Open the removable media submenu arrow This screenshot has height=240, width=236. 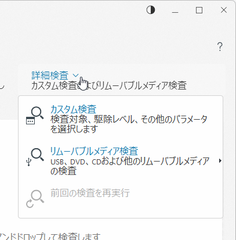[x=220, y=161]
